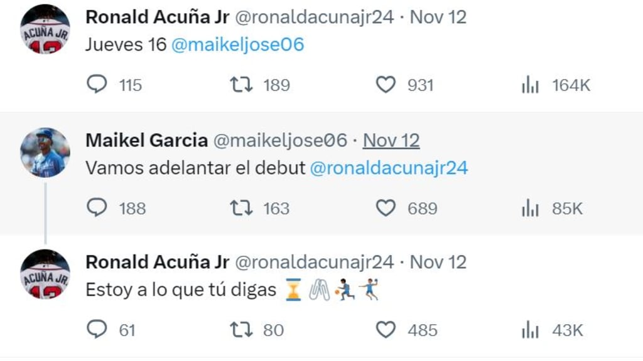Viewport: 643px width, 361px height.
Task: Reply to the "Estoy a lo que tú digas" tweet
Action: (97, 330)
